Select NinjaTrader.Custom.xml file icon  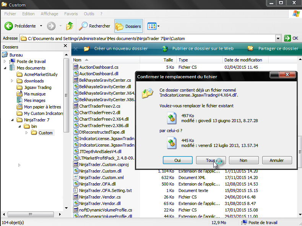(76, 178)
